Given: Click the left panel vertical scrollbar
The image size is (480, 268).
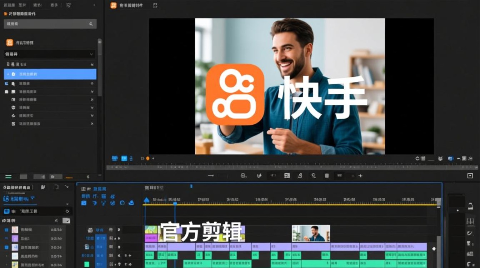Looking at the screenshot, I should pyautogui.click(x=99, y=67).
